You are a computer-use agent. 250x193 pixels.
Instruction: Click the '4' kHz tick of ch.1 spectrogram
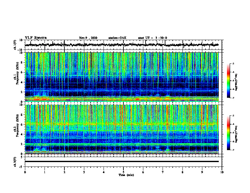tap(22, 82)
